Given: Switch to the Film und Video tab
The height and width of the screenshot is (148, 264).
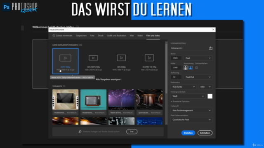Looking at the screenshot, I should coord(153,36).
